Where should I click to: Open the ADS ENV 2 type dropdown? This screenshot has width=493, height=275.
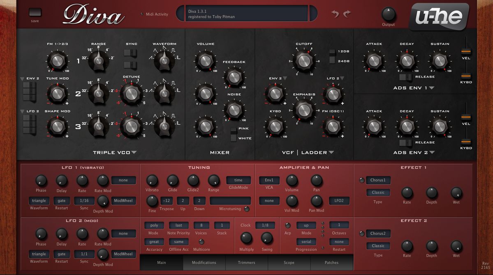432,152
